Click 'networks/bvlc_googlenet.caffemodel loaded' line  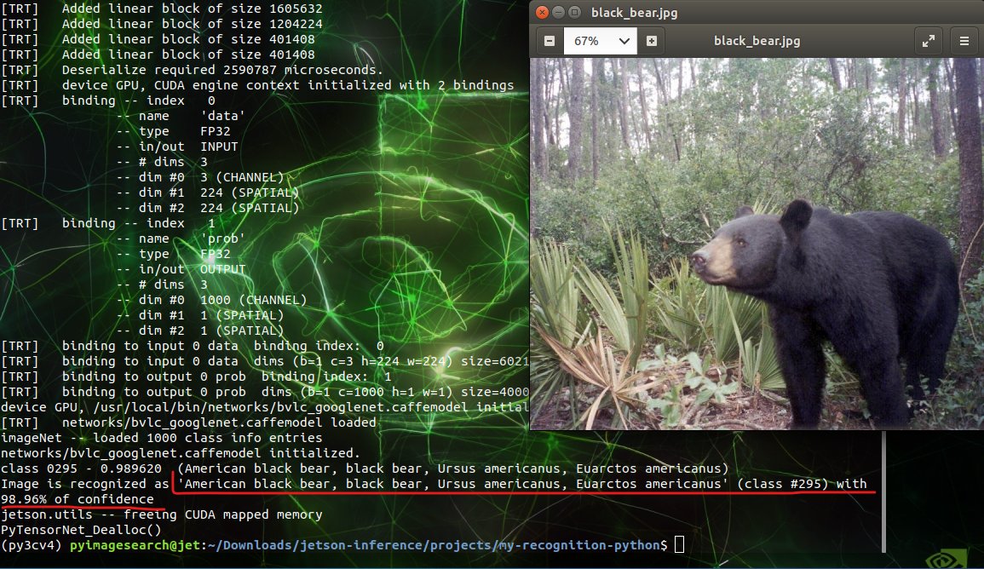coord(219,422)
